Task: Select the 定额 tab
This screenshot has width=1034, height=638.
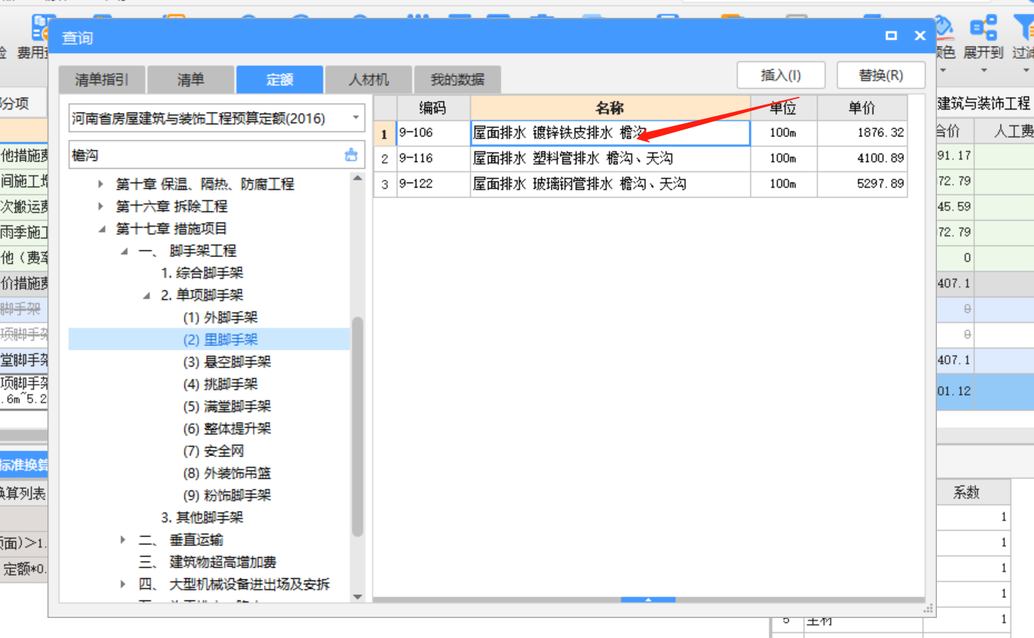Action: (279, 79)
